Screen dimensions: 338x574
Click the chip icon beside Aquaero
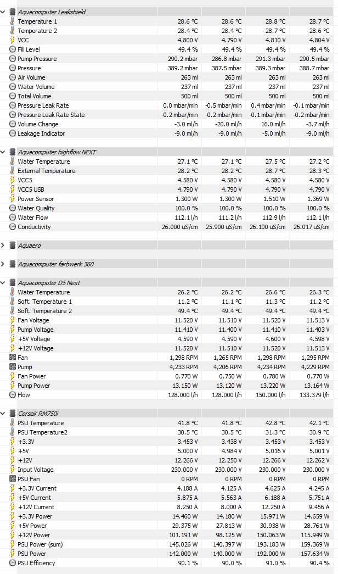tap(13, 246)
